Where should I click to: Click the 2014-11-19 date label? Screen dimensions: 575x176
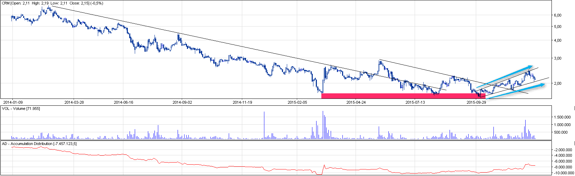(x=242, y=102)
